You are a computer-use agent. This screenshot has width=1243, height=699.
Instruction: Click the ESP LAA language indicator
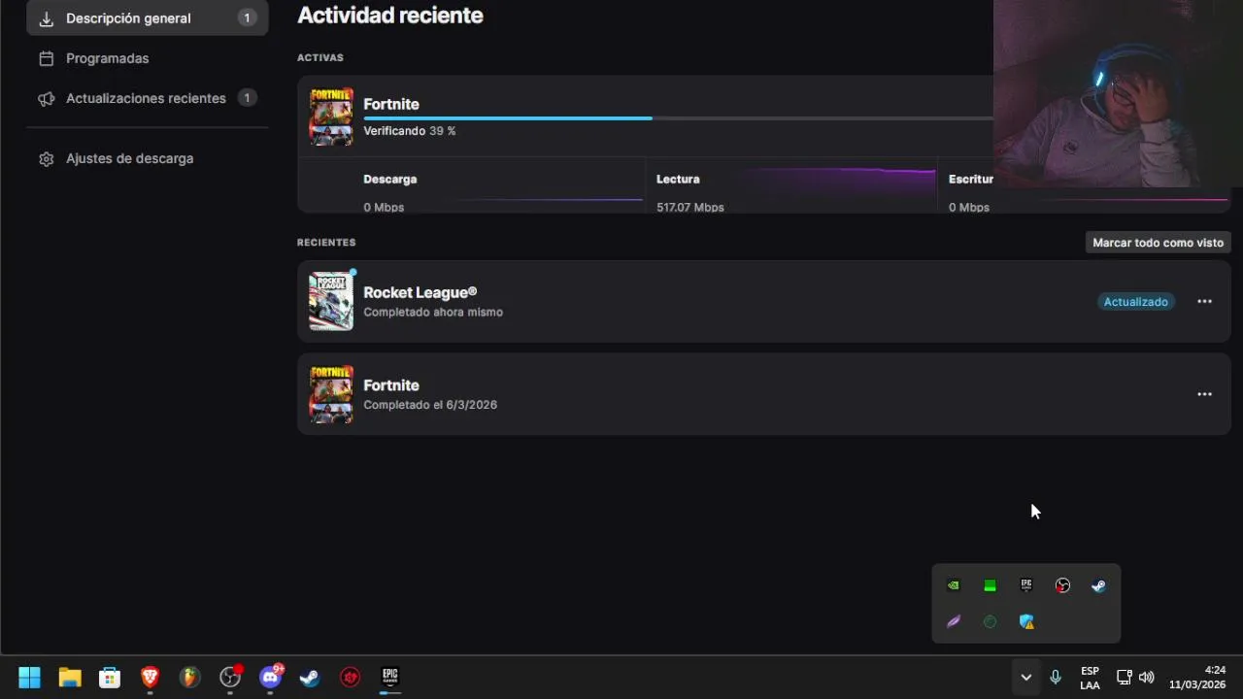tap(1090, 678)
